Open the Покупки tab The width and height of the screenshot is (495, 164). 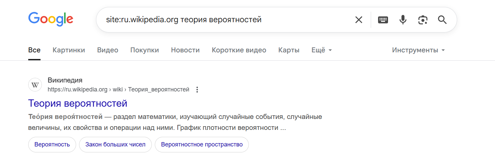pyautogui.click(x=145, y=50)
